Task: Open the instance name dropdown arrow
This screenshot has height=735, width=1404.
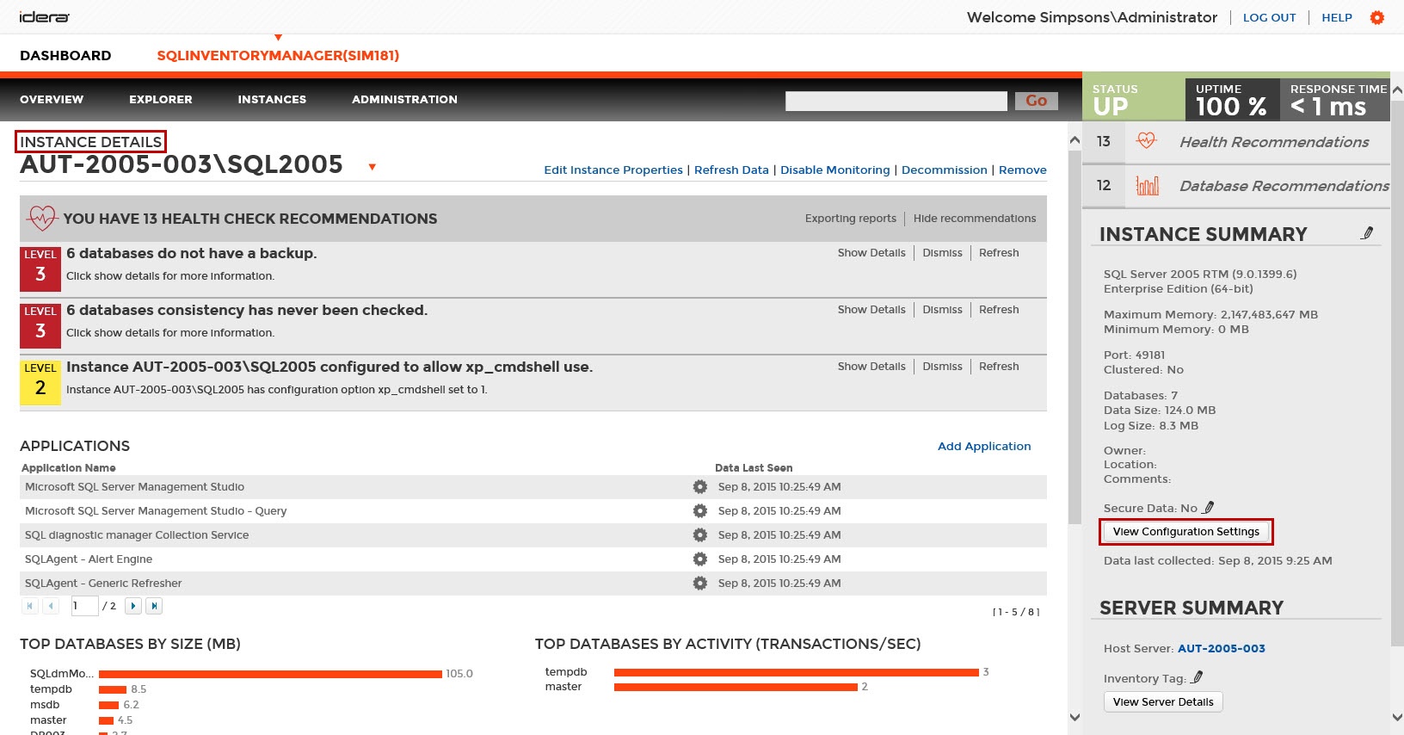Action: click(372, 167)
